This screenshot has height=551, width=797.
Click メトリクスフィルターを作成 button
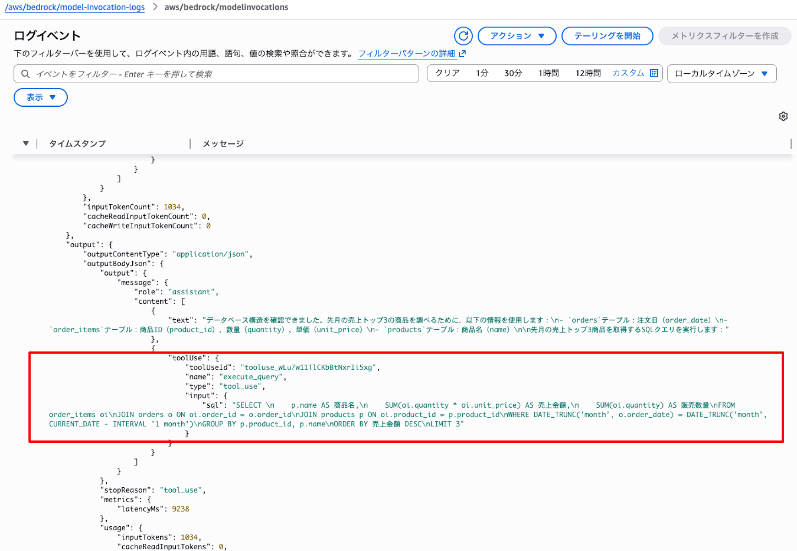pyautogui.click(x=724, y=36)
